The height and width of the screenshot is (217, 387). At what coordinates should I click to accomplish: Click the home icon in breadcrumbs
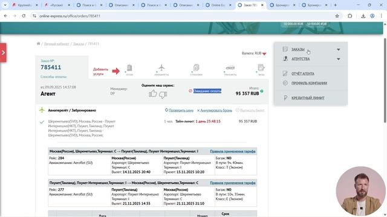point(38,43)
